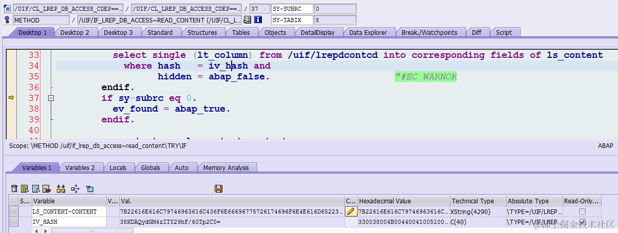Toggle Read-Only checkbox for LS_CONTENT-CONTENT
618x233 pixels.
(582, 211)
